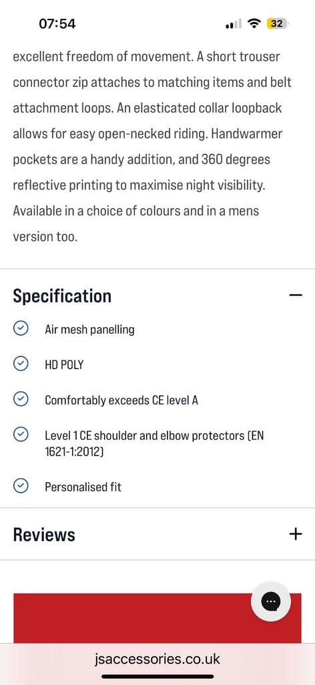Tap check icon beside Personalised fit

click(21, 486)
